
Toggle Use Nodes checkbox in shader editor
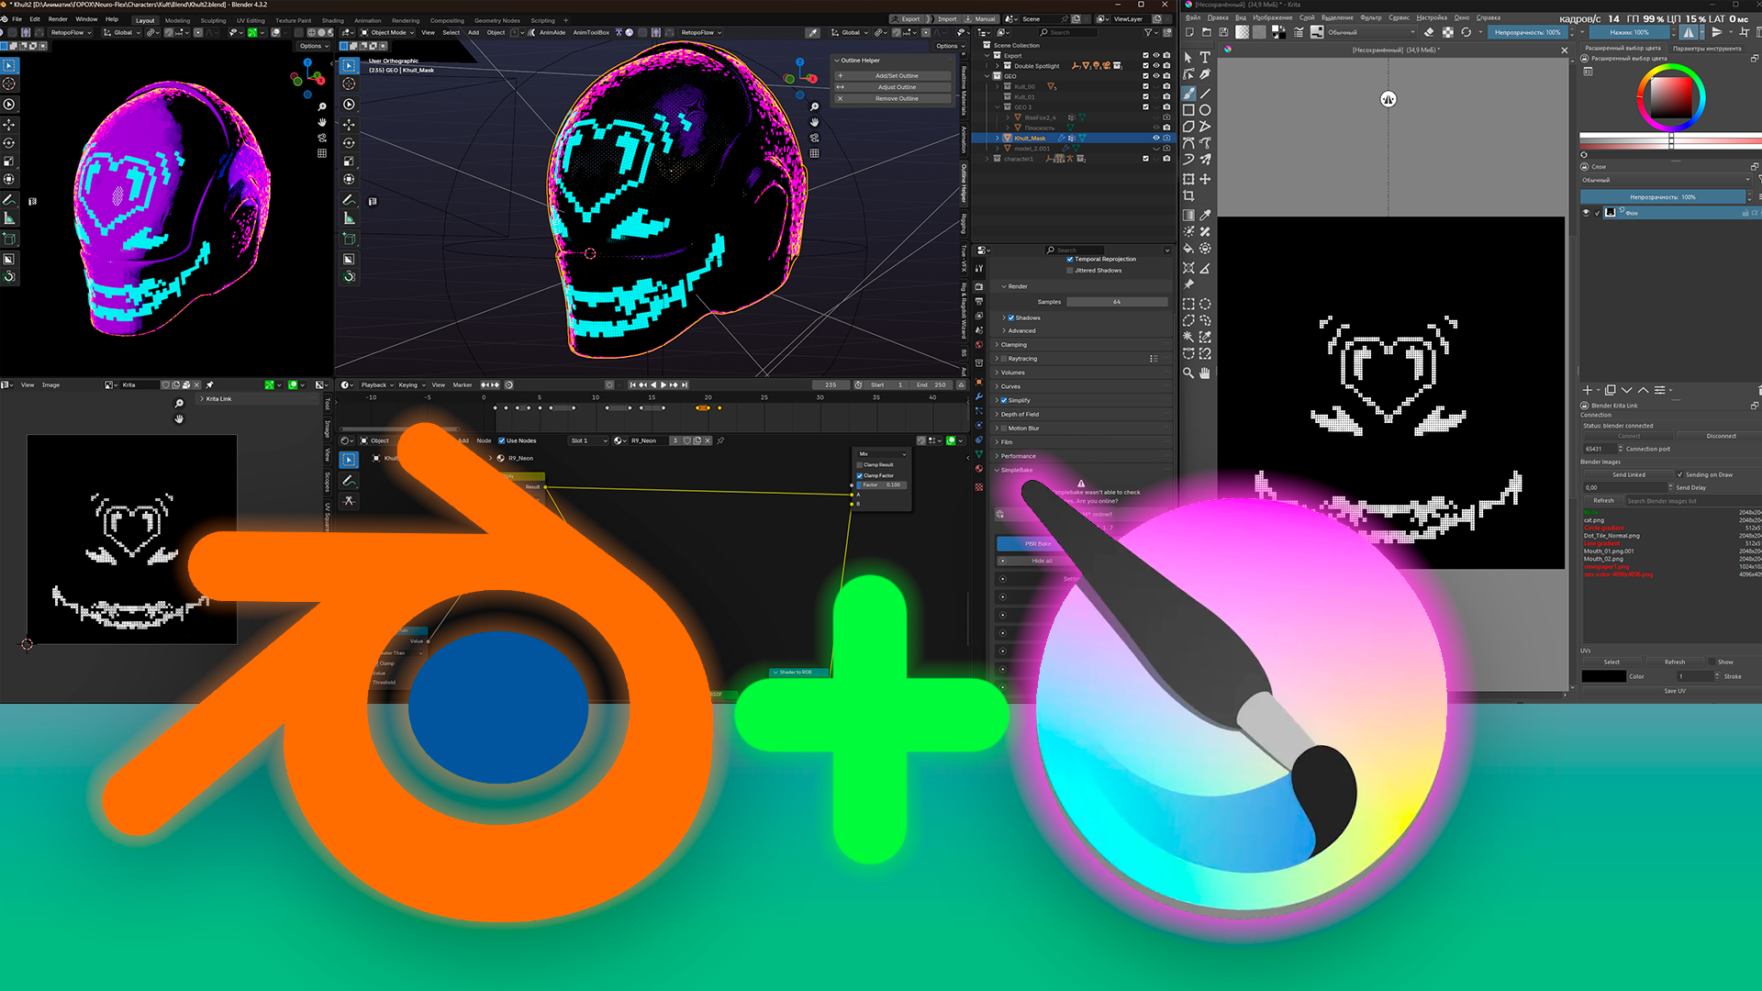click(502, 440)
